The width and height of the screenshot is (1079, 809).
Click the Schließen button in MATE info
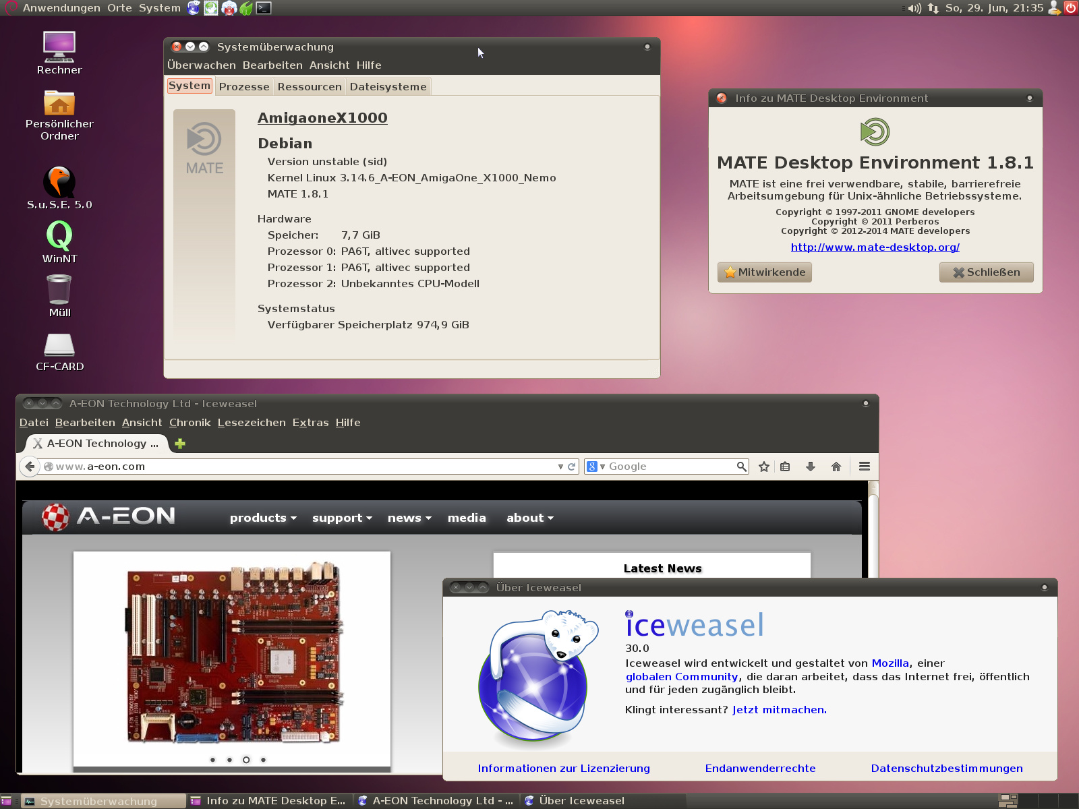[x=987, y=272]
